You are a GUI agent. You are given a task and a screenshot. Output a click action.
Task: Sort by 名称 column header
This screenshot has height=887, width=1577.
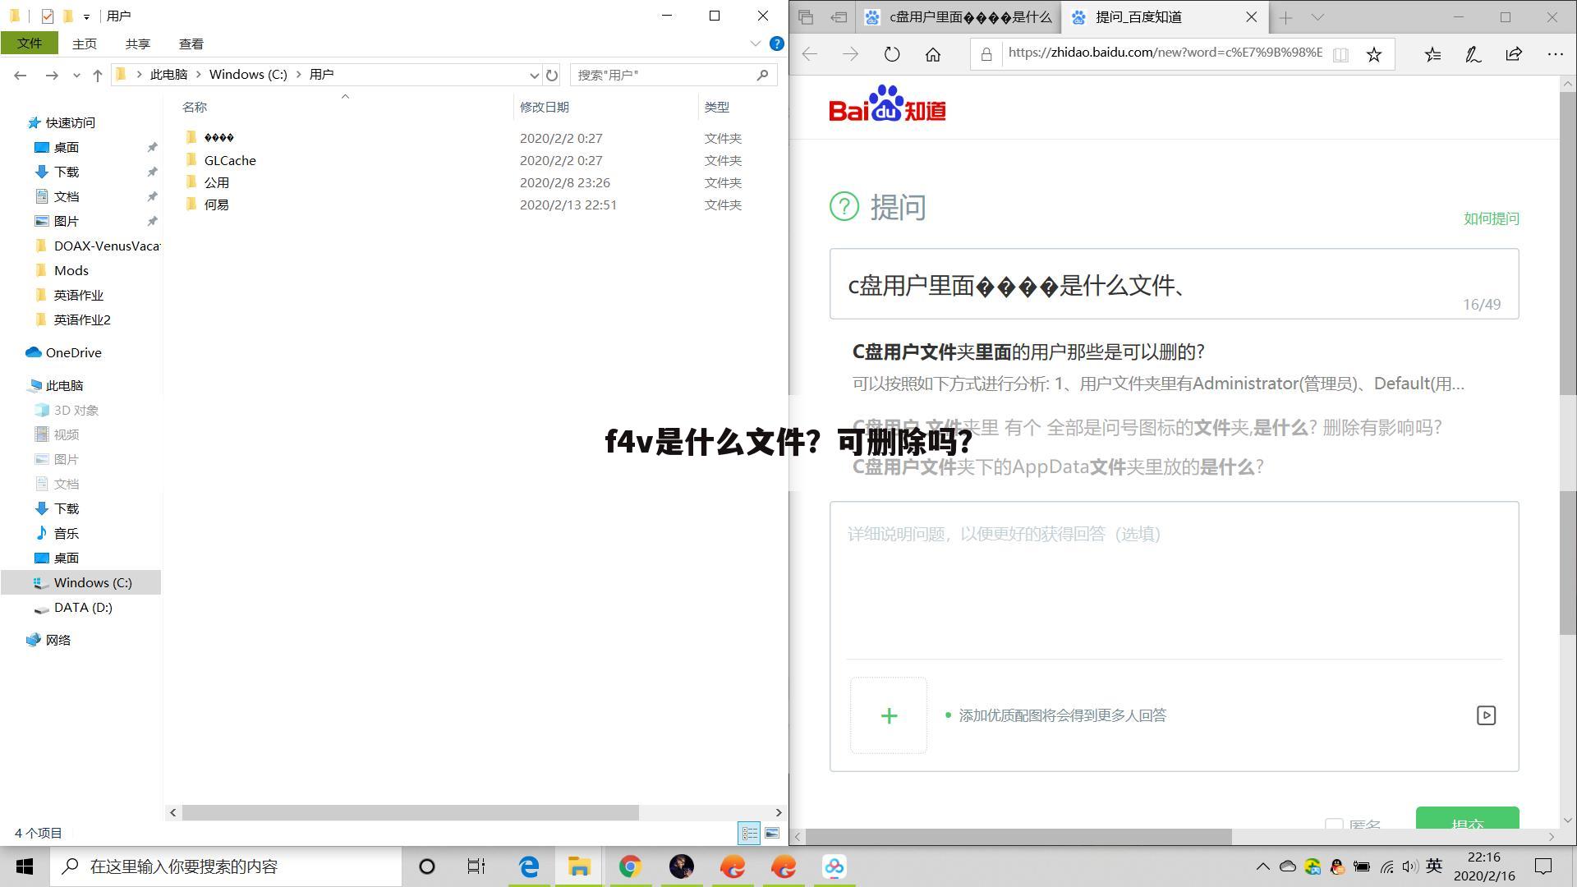point(195,107)
